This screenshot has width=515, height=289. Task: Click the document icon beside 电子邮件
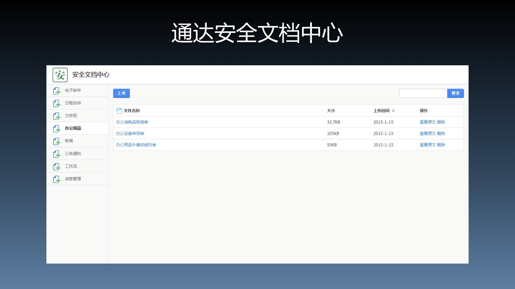click(57, 91)
